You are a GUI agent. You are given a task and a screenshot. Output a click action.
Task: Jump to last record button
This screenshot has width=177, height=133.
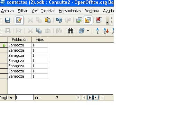(x=96, y=98)
